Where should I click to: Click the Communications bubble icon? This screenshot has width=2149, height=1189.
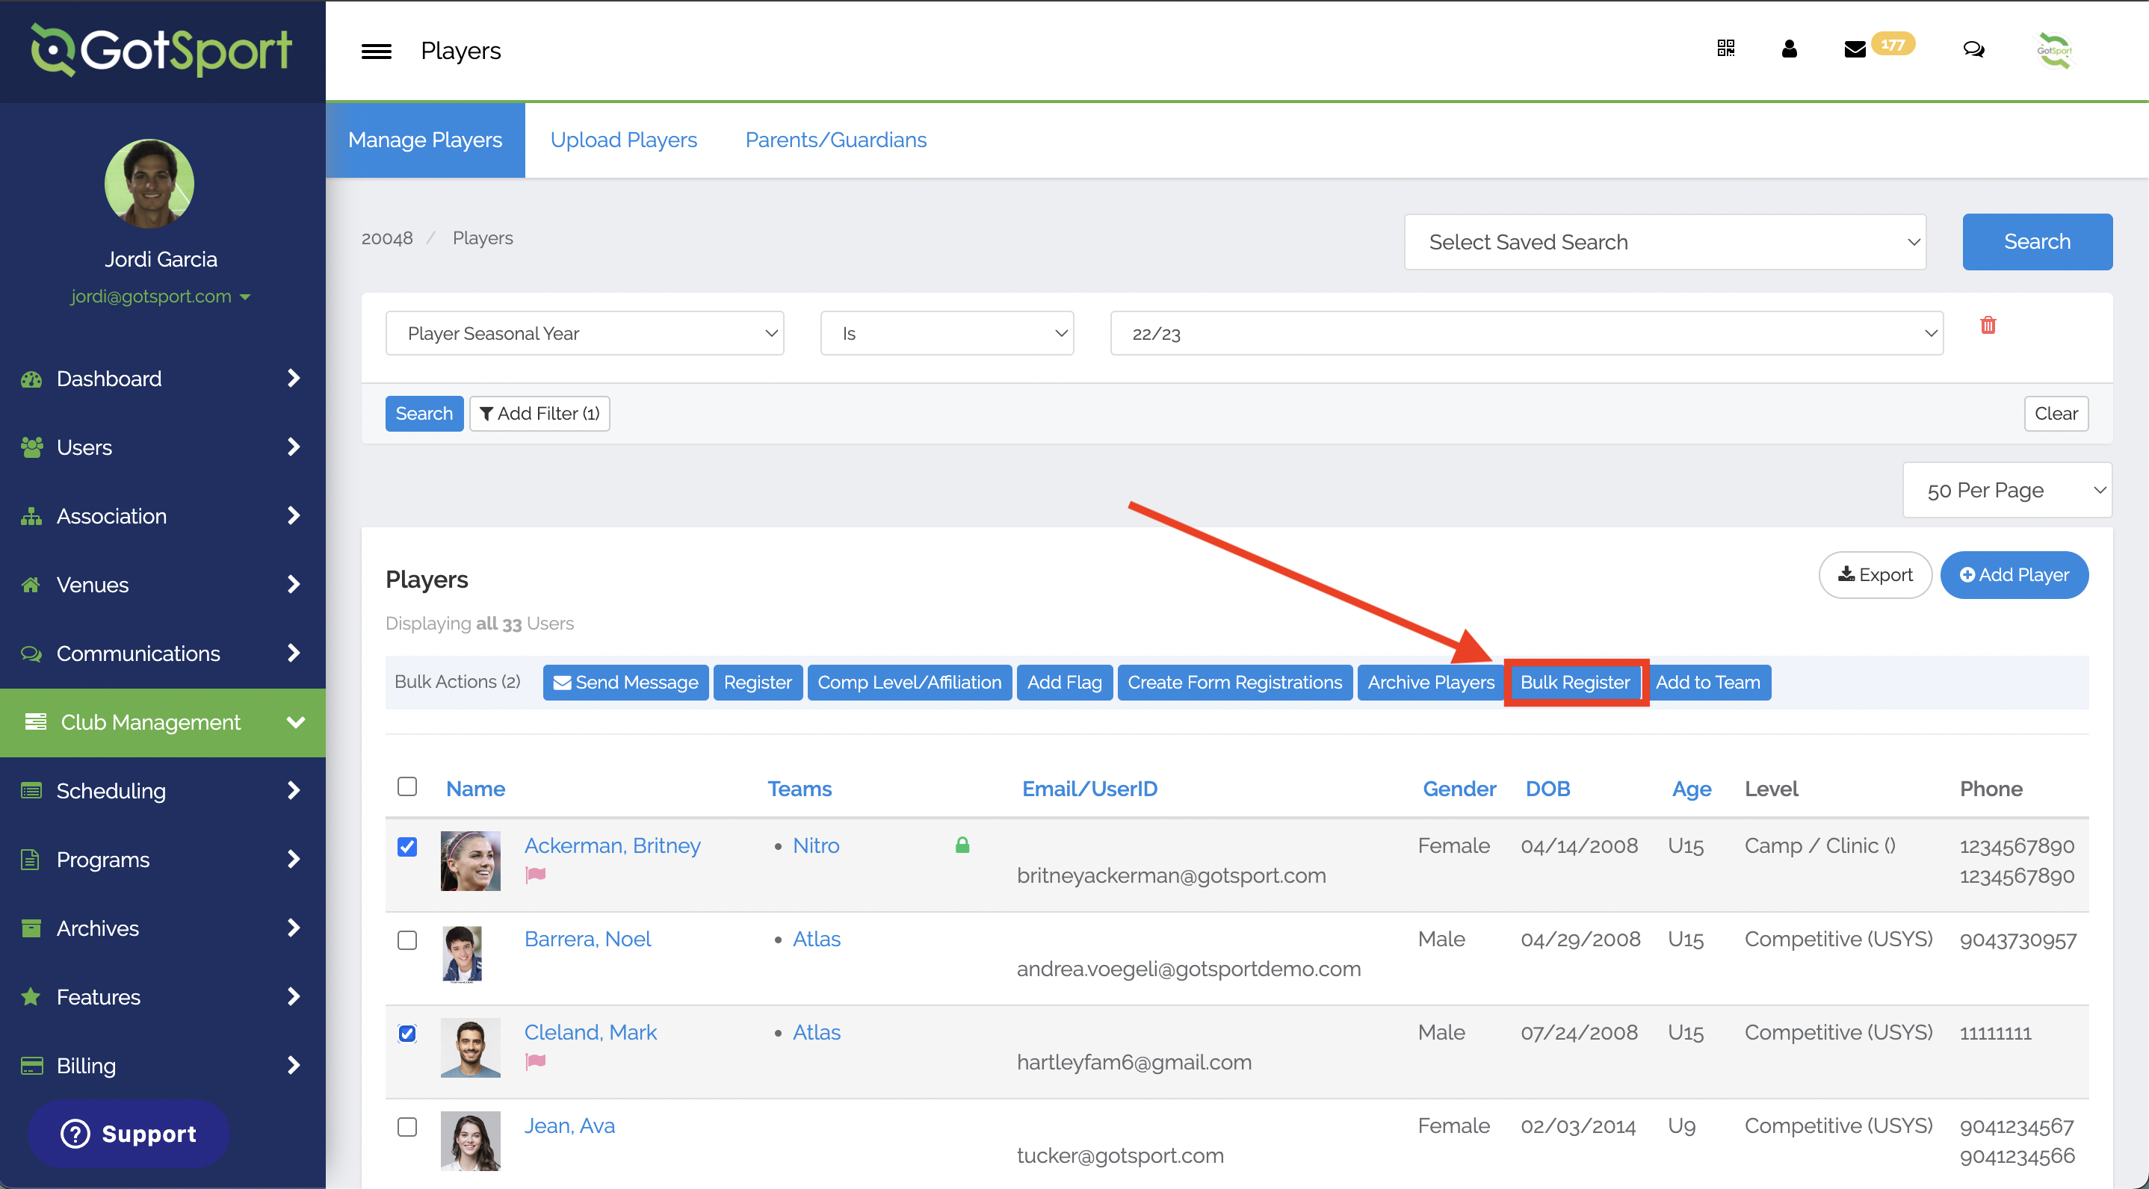[x=31, y=654]
